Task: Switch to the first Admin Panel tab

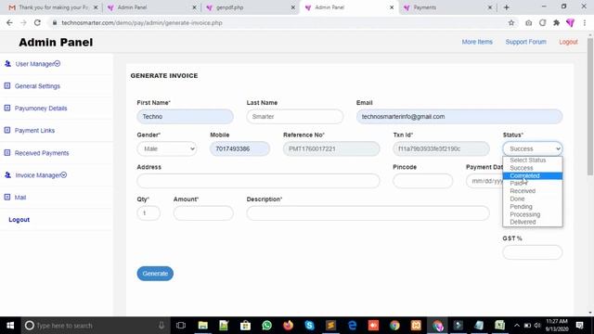Action: (x=151, y=7)
